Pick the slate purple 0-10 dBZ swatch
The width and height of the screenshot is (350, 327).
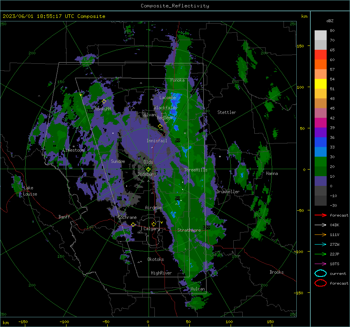click(320, 181)
